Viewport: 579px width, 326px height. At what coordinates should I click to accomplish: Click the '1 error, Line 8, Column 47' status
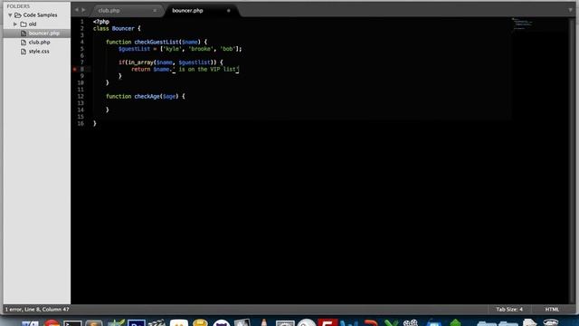tap(37, 309)
